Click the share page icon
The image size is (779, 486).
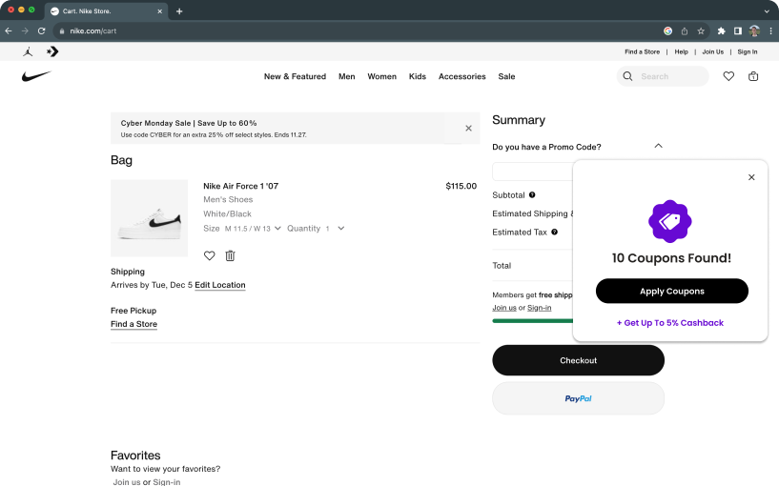pyautogui.click(x=684, y=30)
